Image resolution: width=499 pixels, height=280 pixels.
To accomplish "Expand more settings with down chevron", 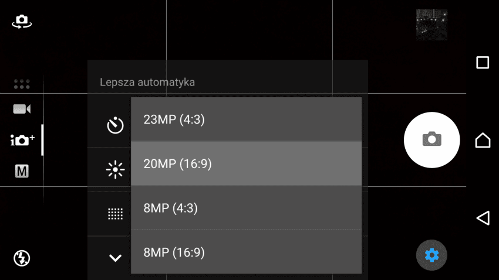I will coord(115,258).
